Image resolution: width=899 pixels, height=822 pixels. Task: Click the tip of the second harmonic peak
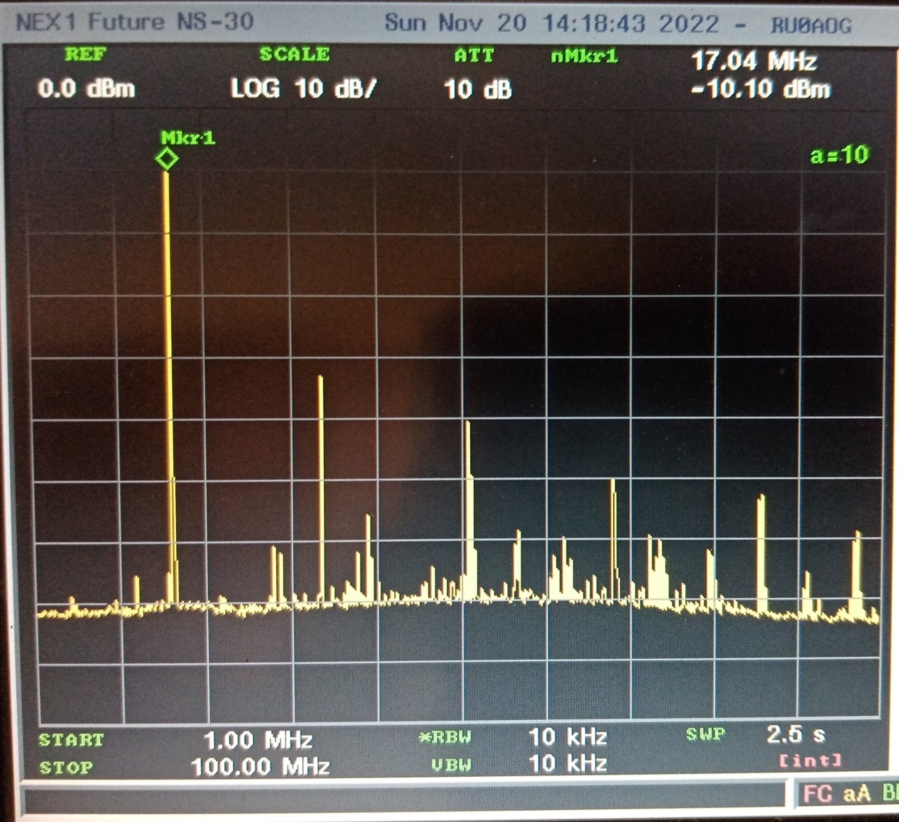[x=320, y=378]
